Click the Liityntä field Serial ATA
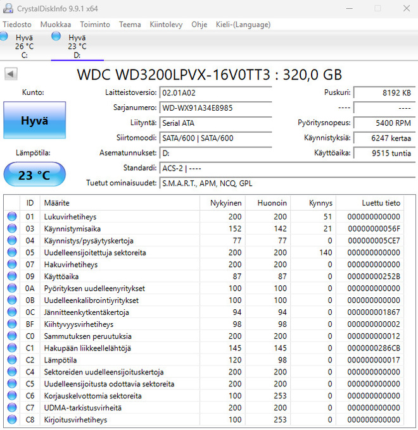This screenshot has width=418, height=430. pos(215,123)
